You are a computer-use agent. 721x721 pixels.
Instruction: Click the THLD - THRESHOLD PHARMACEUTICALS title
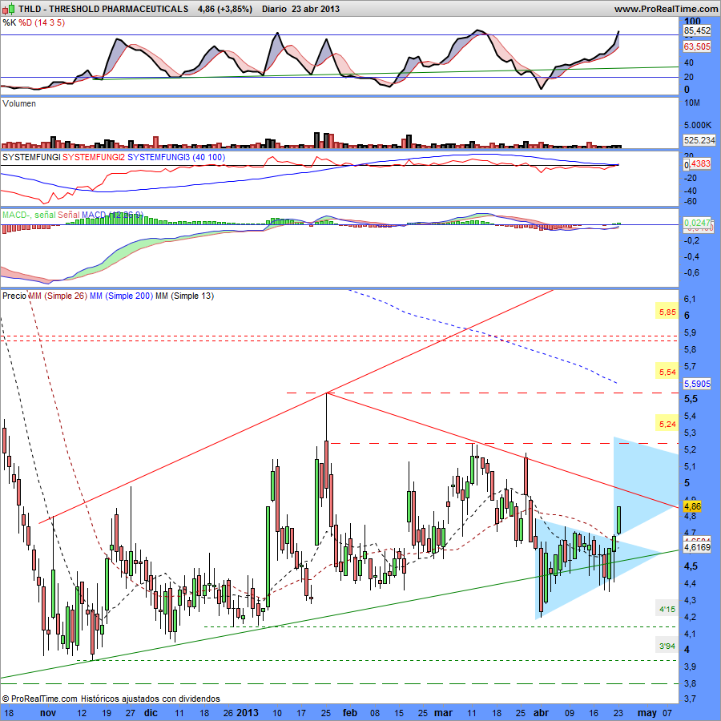coord(103,9)
